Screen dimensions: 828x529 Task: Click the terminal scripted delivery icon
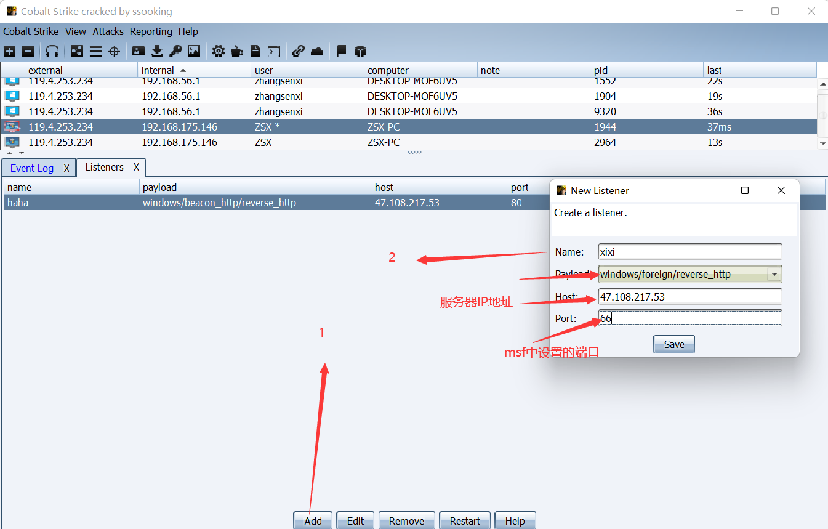[274, 52]
